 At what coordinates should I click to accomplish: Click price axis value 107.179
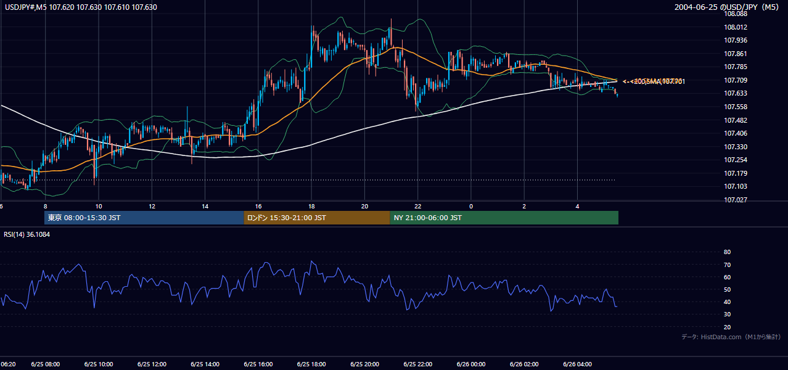735,173
